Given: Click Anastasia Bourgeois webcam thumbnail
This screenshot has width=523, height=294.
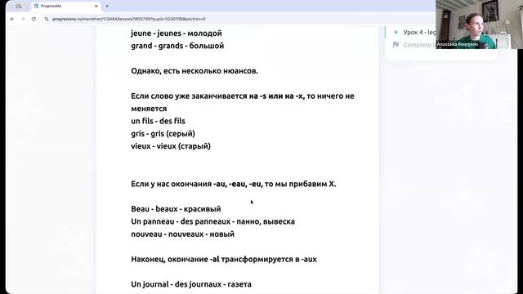Looking at the screenshot, I should [480, 24].
